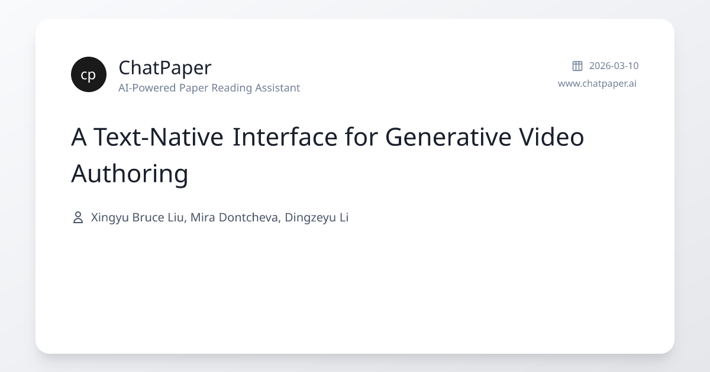Click the calendar icon beside the date
The width and height of the screenshot is (710, 372).
point(577,66)
